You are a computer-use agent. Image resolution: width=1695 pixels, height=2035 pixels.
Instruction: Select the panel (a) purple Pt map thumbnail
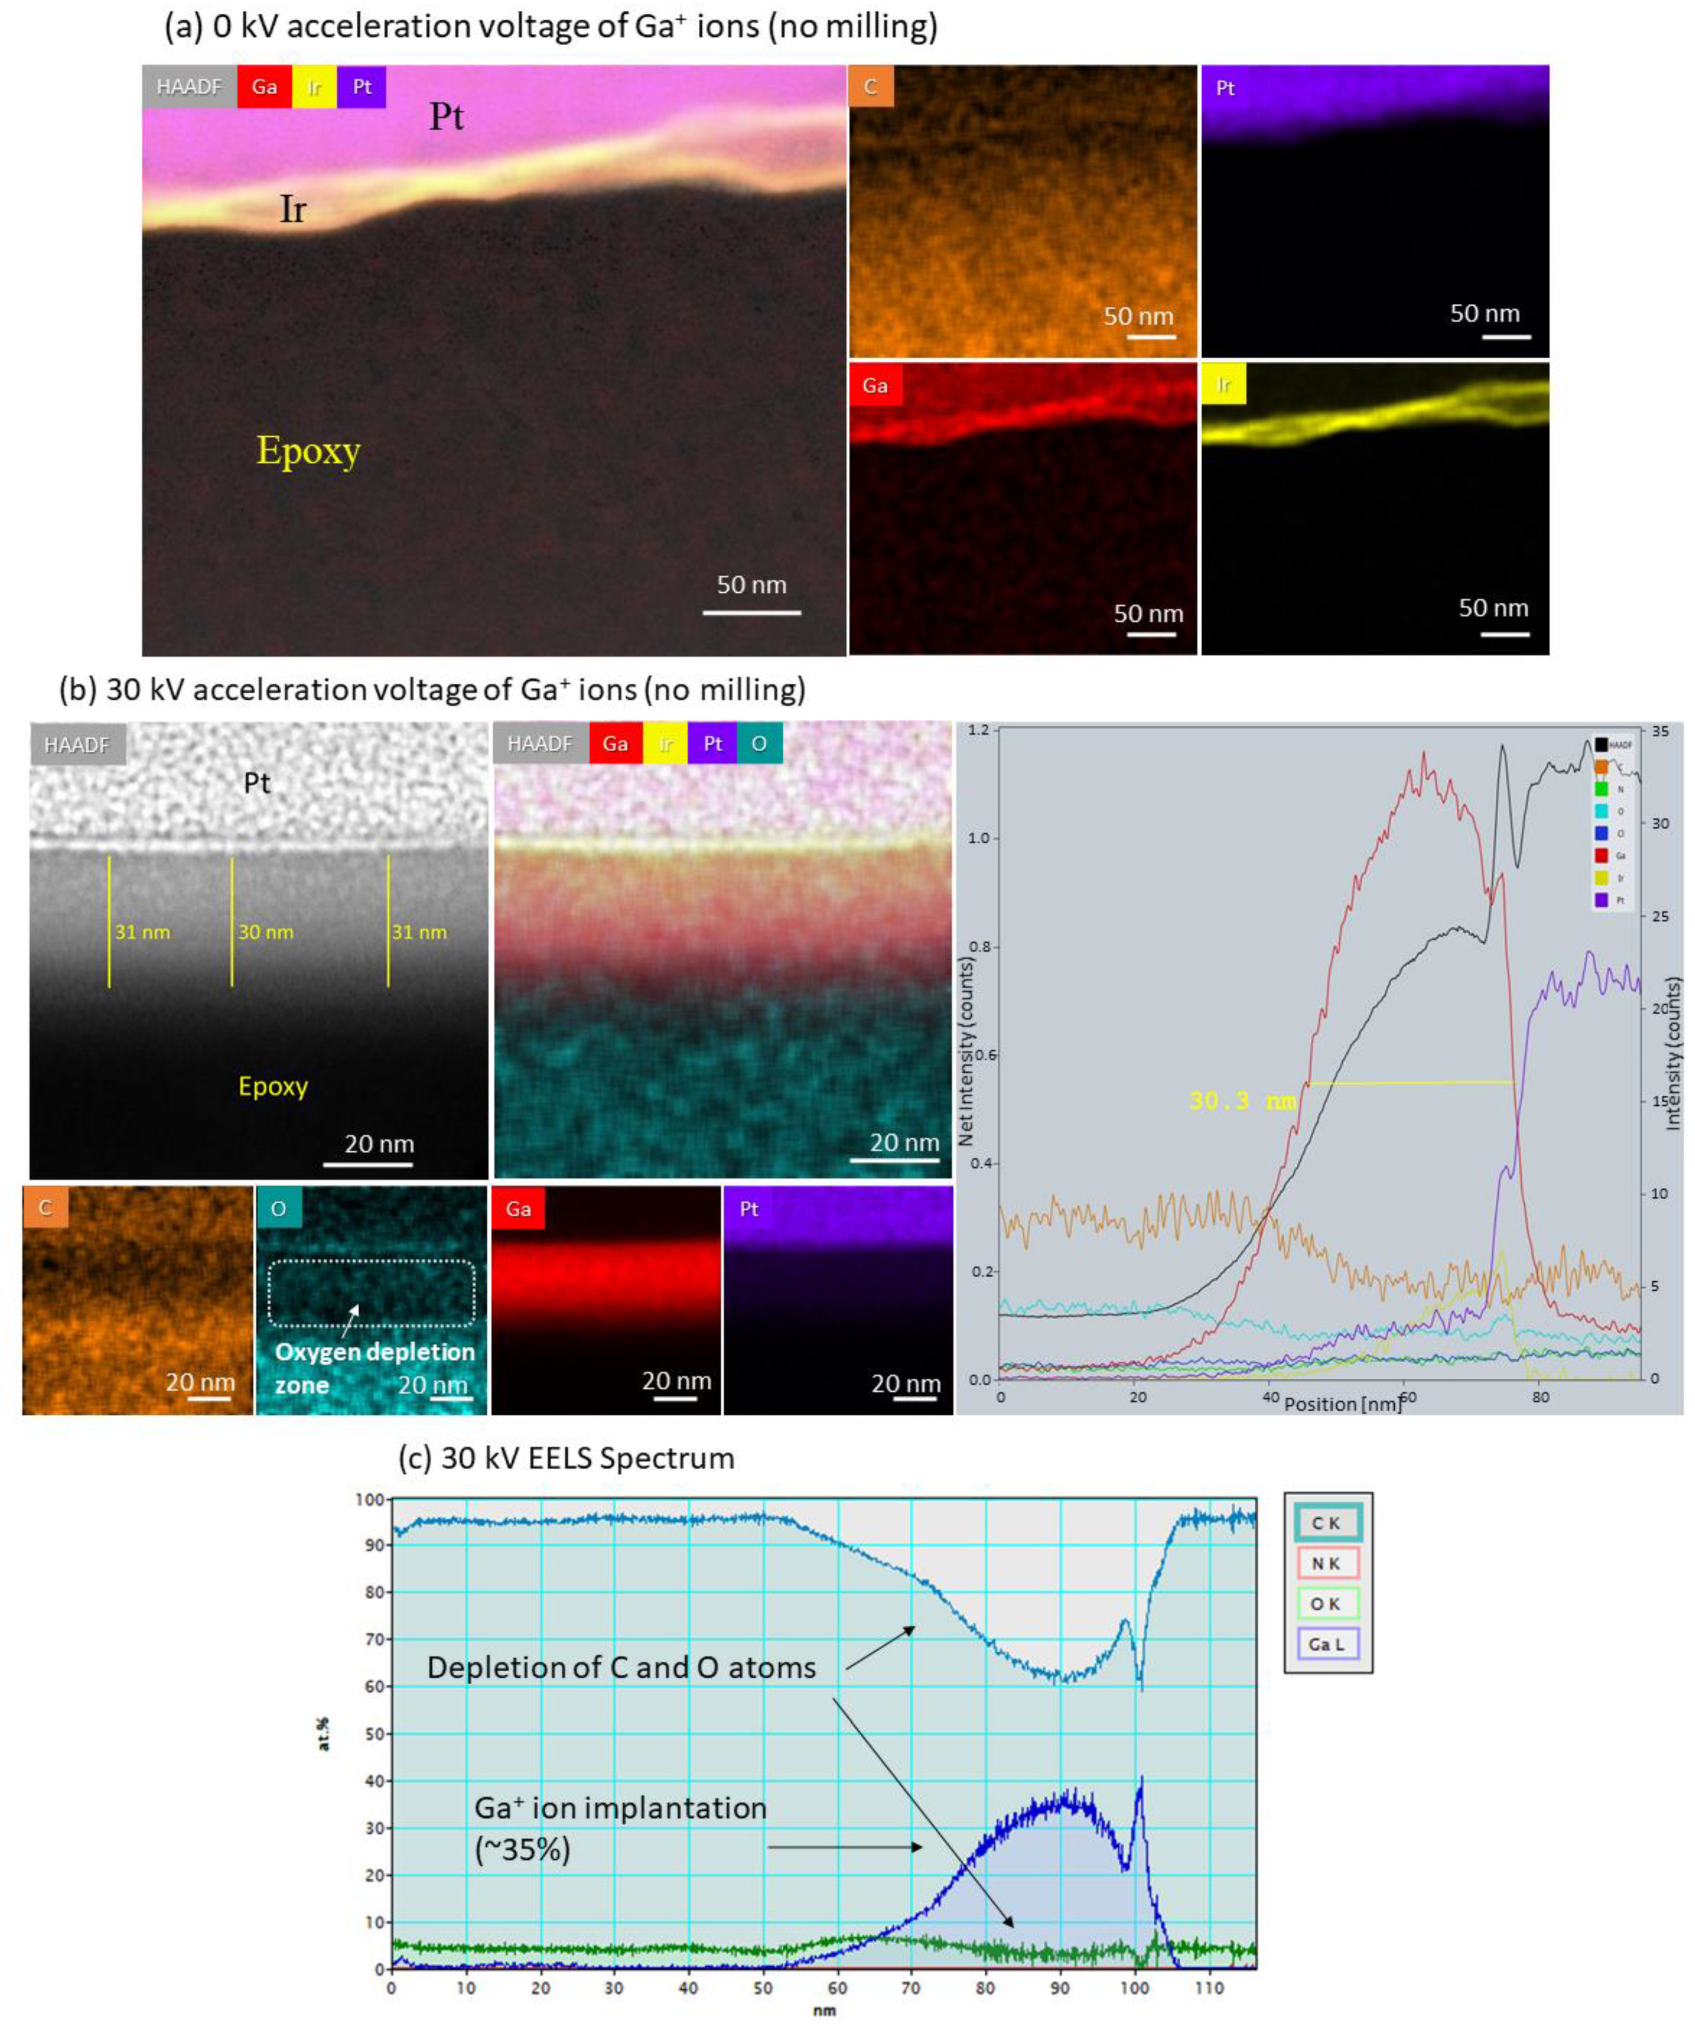(x=1374, y=211)
